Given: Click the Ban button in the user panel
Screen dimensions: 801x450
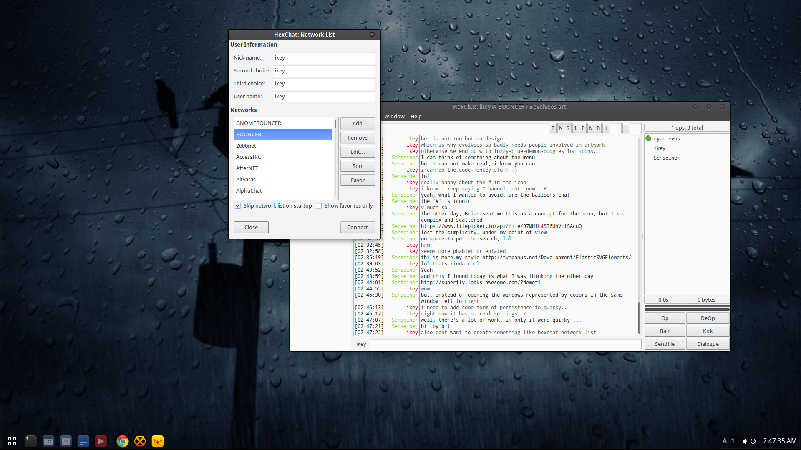Looking at the screenshot, I should pyautogui.click(x=665, y=331).
